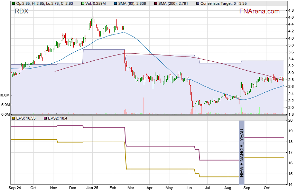Click the gold EPS legend swatch
This screenshot has height=195, width=297.
point(13,119)
